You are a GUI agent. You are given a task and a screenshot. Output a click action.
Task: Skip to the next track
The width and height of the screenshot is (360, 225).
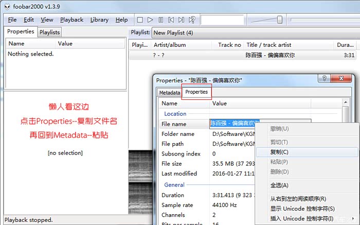[182, 20]
